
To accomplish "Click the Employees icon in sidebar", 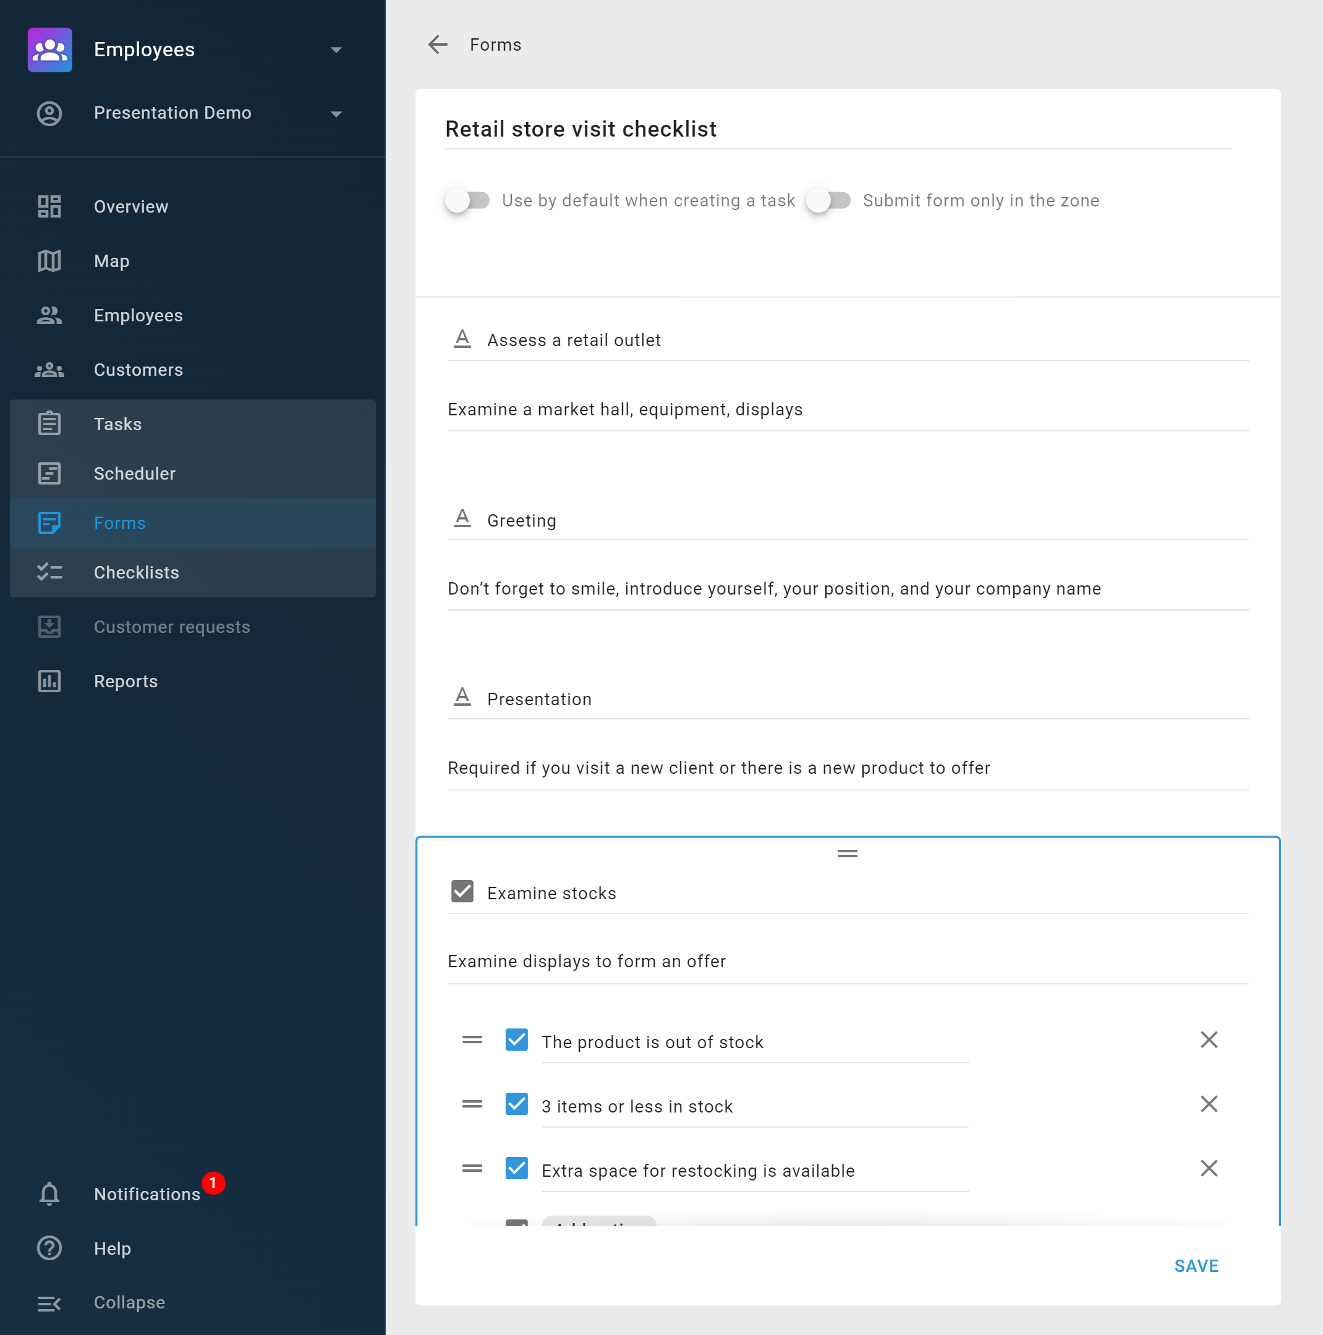I will coord(49,315).
